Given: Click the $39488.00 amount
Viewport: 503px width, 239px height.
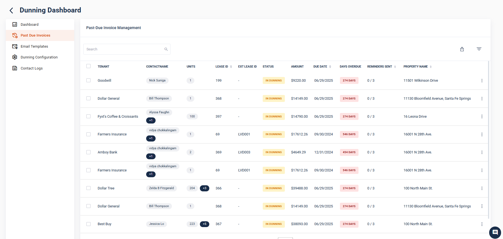Looking at the screenshot, I should tap(299, 188).
